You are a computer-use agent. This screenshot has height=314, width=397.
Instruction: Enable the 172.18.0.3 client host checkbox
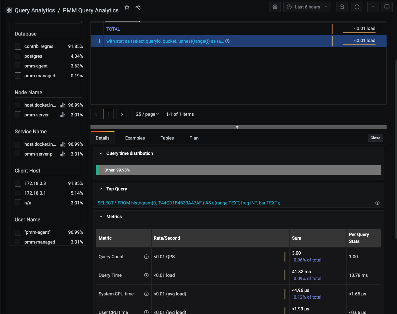tap(18, 183)
